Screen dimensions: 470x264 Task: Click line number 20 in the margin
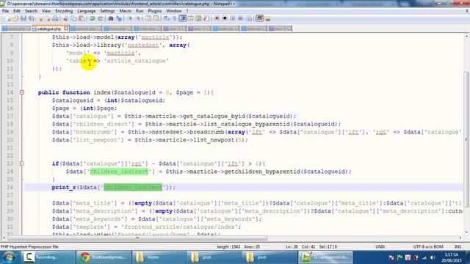(10, 140)
